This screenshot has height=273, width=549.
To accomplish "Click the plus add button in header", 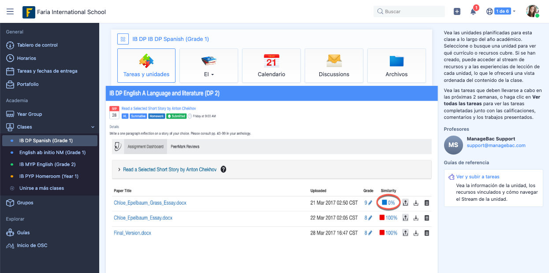I will pyautogui.click(x=457, y=12).
